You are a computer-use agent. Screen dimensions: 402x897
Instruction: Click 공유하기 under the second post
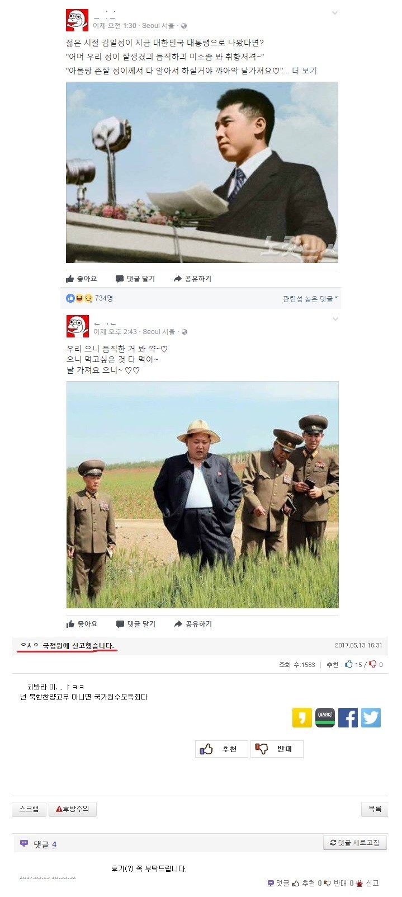pyautogui.click(x=193, y=624)
